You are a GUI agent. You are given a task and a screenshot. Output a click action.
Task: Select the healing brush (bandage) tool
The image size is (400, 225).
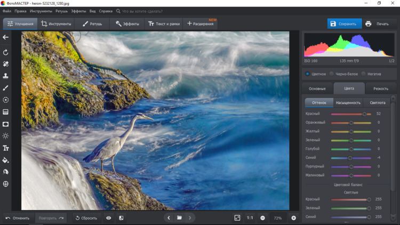pos(6,64)
